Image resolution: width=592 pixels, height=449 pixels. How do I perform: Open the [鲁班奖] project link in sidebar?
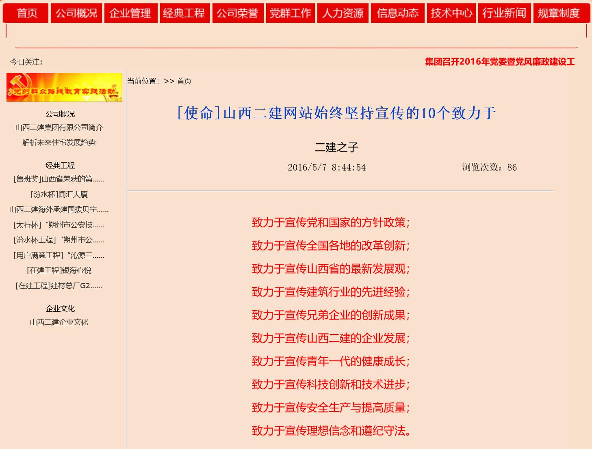point(59,179)
